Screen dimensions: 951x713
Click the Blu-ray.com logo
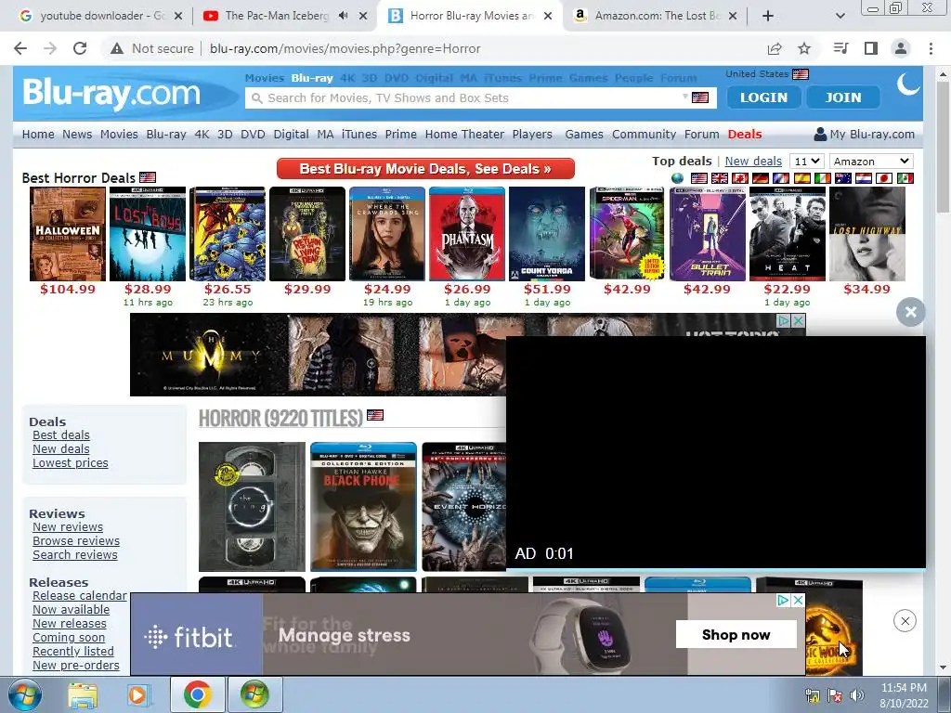(111, 93)
